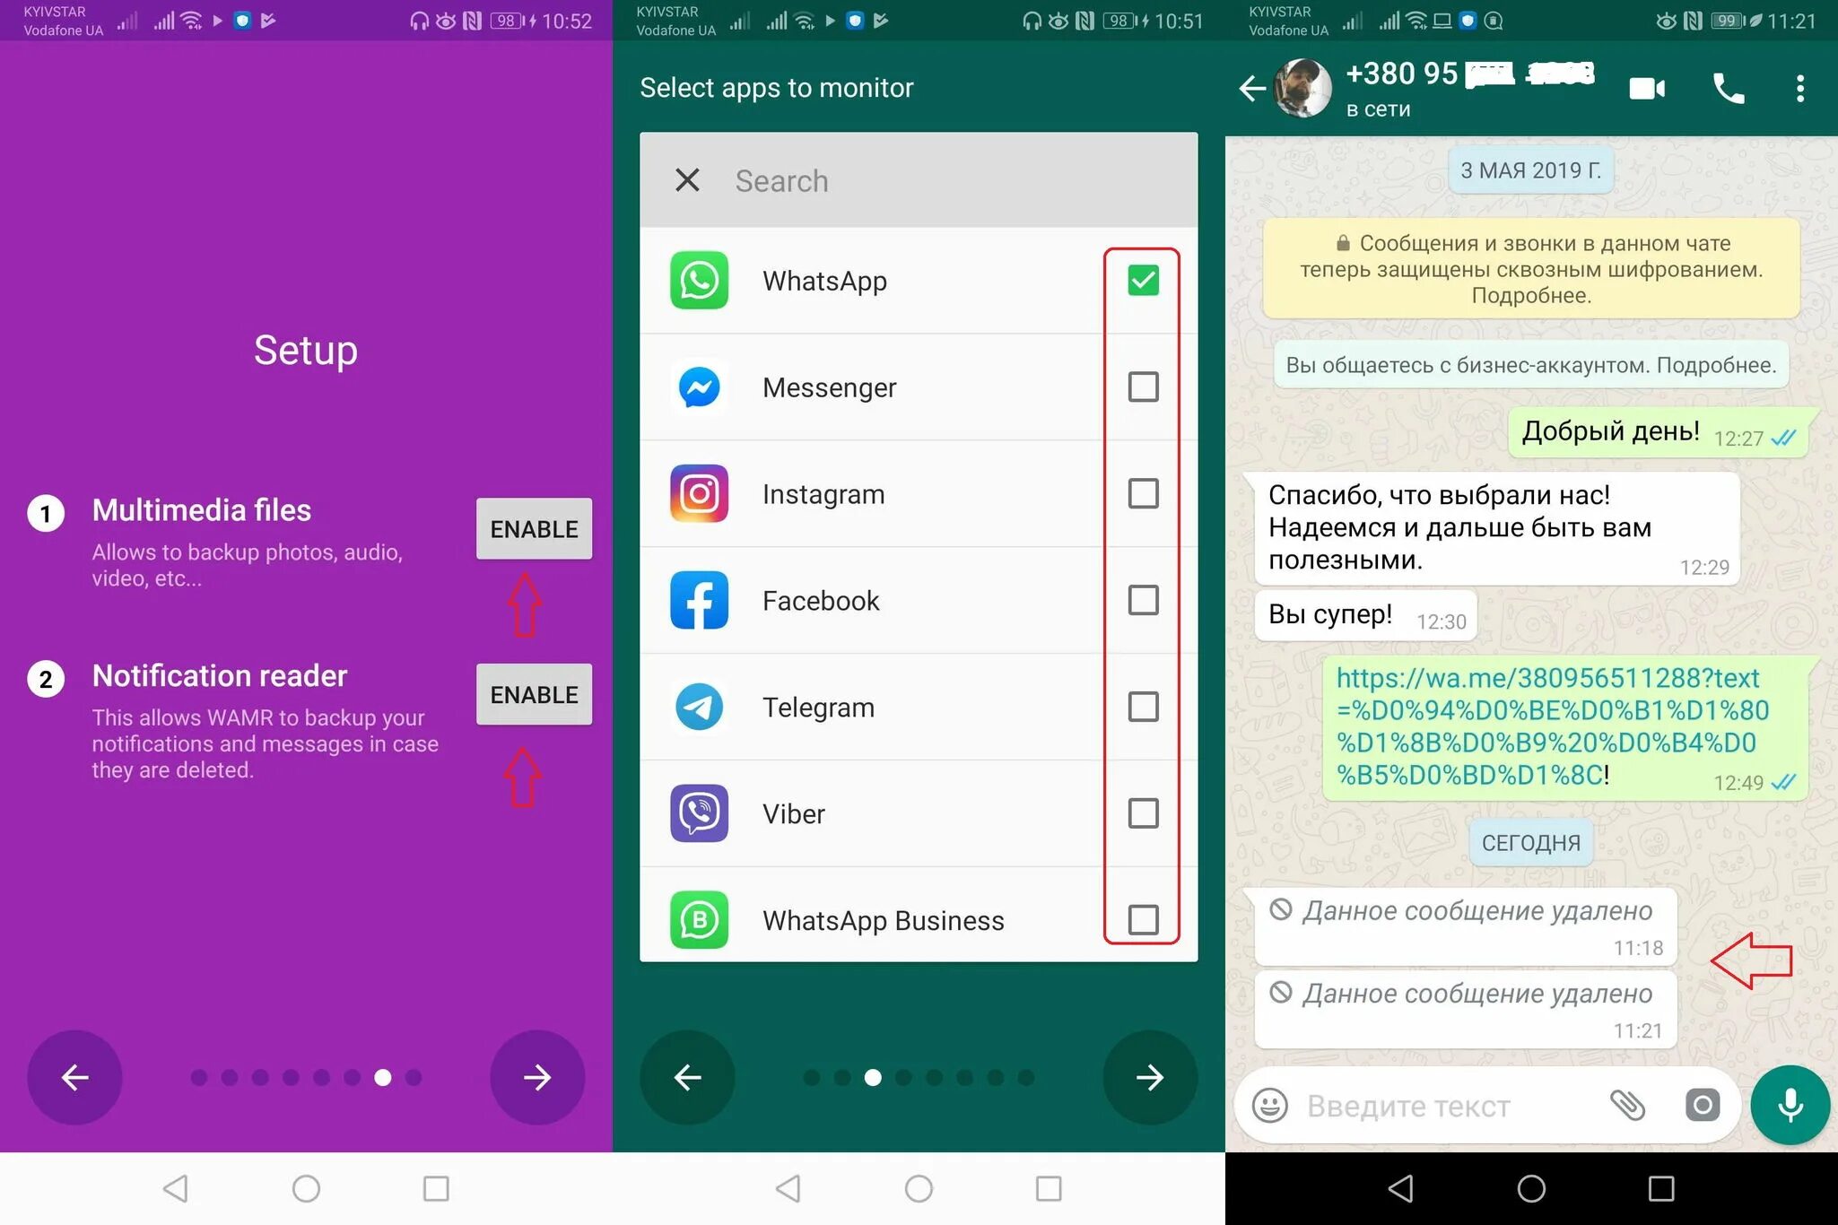Click the Viber icon in app list
The image size is (1838, 1225).
click(698, 813)
